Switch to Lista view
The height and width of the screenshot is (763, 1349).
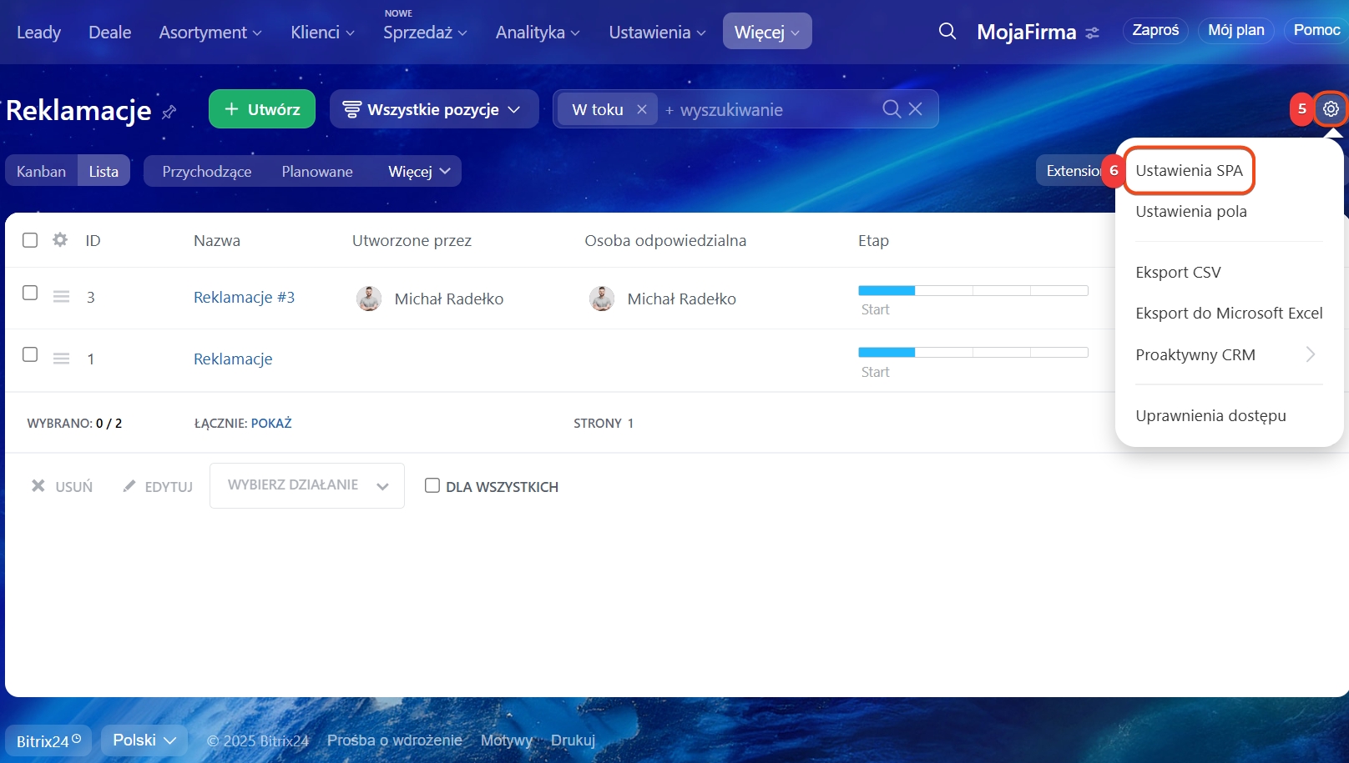point(104,171)
